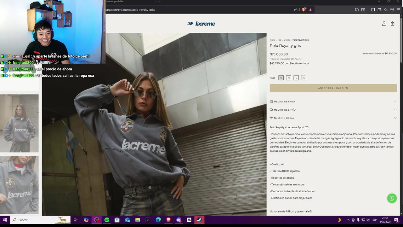
Task: Click 'Tela frisa 100% algodon' line
Action: tap(285, 171)
